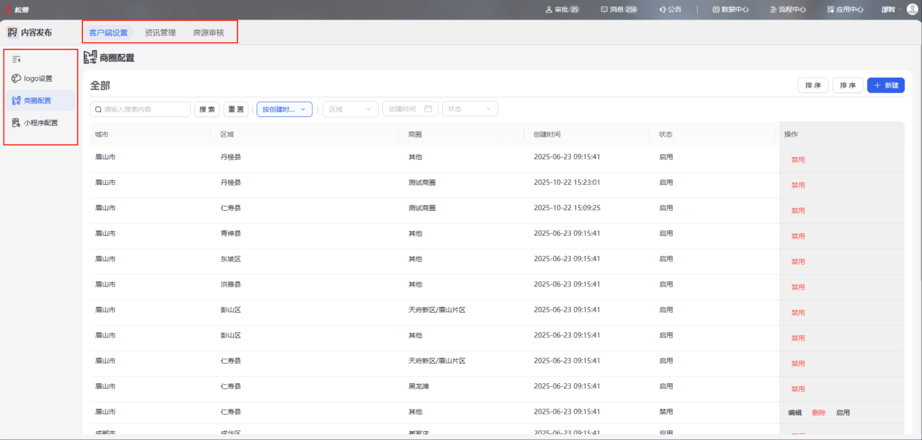Image resolution: width=922 pixels, height=440 pixels.
Task: Open the 状态 filter dropdown
Action: pos(470,109)
